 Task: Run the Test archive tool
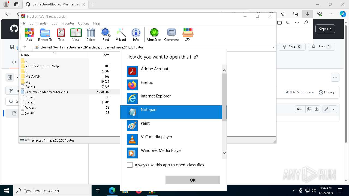[61, 35]
